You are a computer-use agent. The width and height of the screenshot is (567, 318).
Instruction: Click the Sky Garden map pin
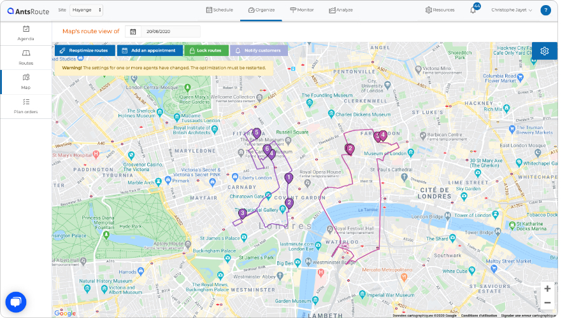coord(464,197)
